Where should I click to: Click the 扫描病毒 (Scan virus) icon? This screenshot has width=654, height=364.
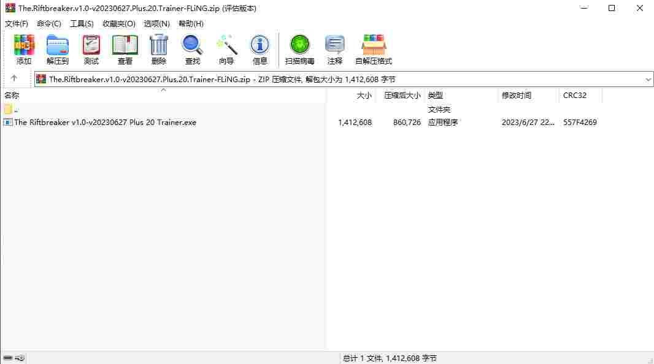[x=299, y=45]
